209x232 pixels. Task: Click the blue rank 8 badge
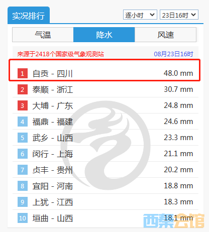pos(23,186)
